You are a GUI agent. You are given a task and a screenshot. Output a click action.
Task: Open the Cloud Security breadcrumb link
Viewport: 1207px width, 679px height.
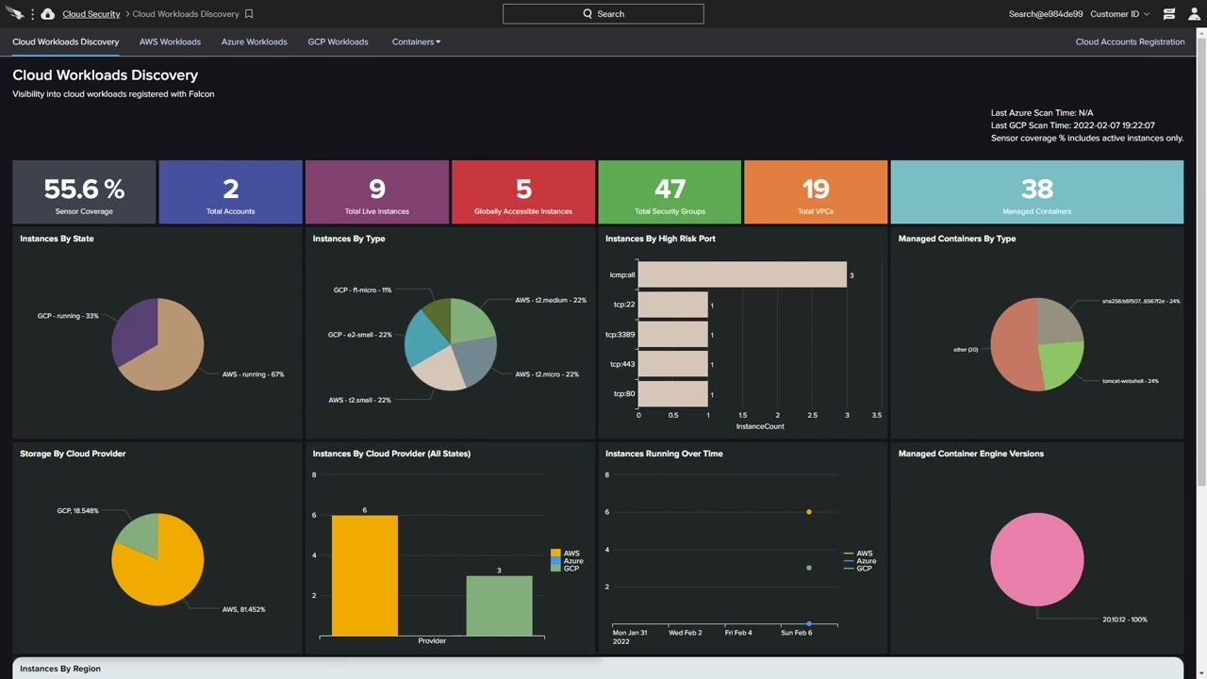[x=91, y=14]
